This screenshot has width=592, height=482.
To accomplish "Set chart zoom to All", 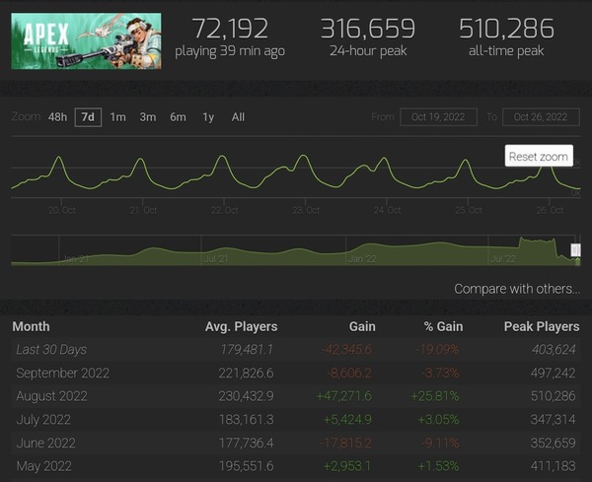I will (238, 117).
